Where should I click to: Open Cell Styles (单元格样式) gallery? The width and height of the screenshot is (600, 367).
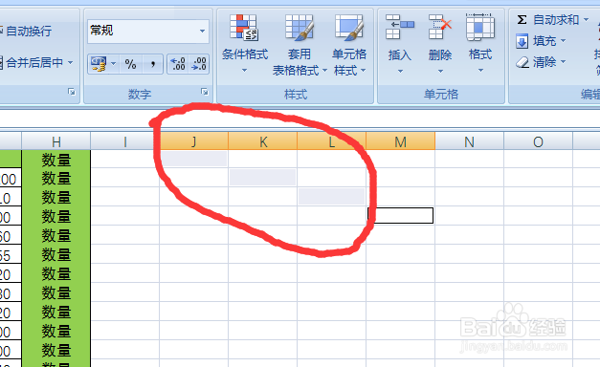tap(349, 44)
